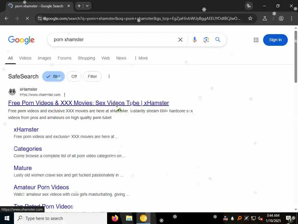298x224 pixels.
Task: Open the Google apps grid
Action: pyautogui.click(x=256, y=40)
